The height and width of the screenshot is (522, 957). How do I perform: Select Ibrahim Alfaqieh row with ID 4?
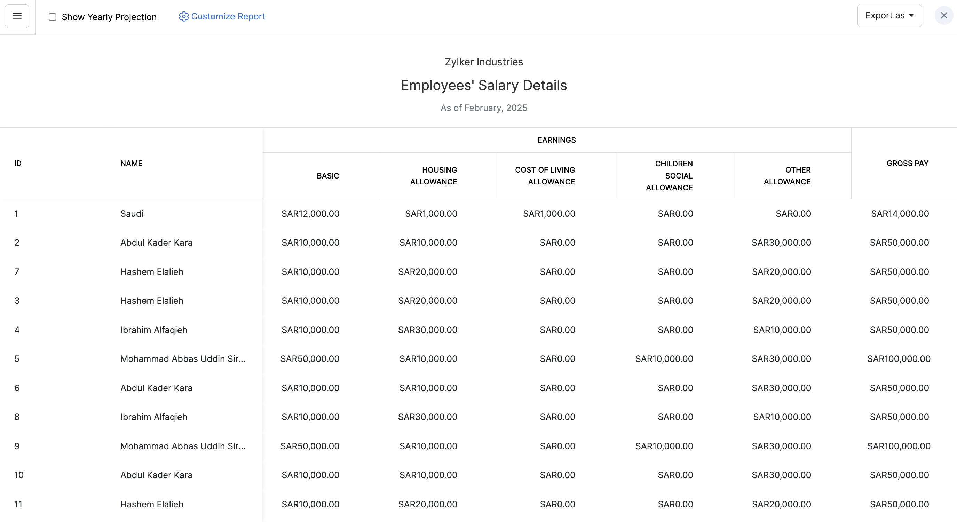pyautogui.click(x=153, y=330)
